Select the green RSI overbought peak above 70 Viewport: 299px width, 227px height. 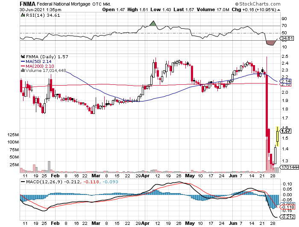(153, 24)
